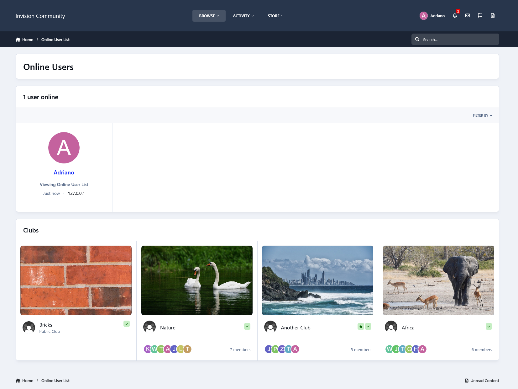
Task: Open the Activity dropdown menu
Action: coord(243,16)
